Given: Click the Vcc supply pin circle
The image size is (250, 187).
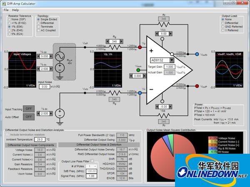Looking at the screenshot, I should point(162,39).
